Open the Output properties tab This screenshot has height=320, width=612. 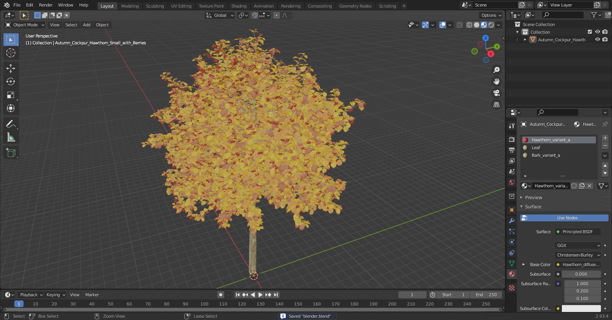pyautogui.click(x=512, y=150)
